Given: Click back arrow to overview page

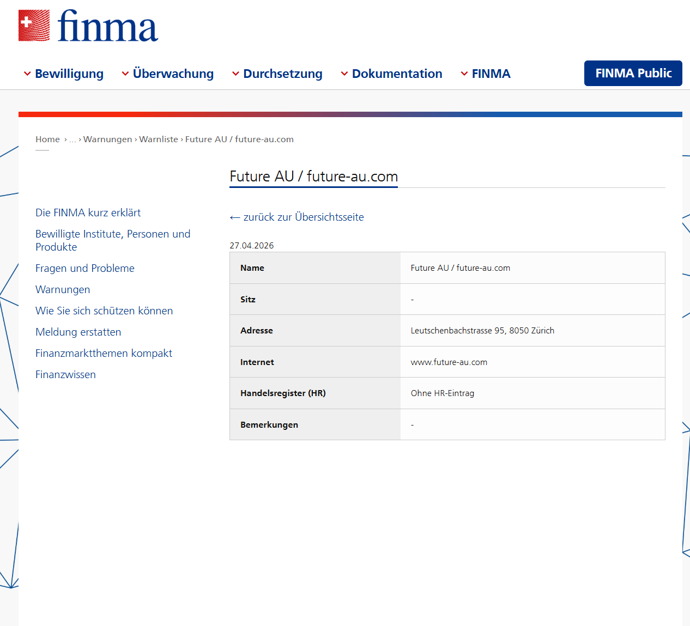Looking at the screenshot, I should [235, 217].
